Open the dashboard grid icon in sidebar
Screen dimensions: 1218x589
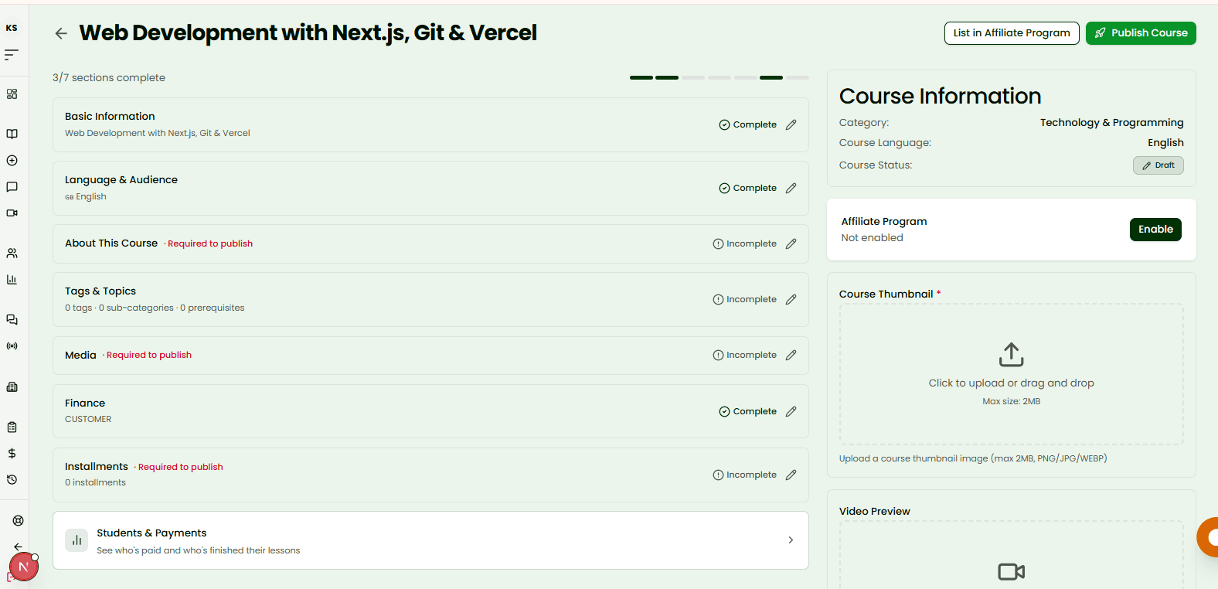click(12, 94)
